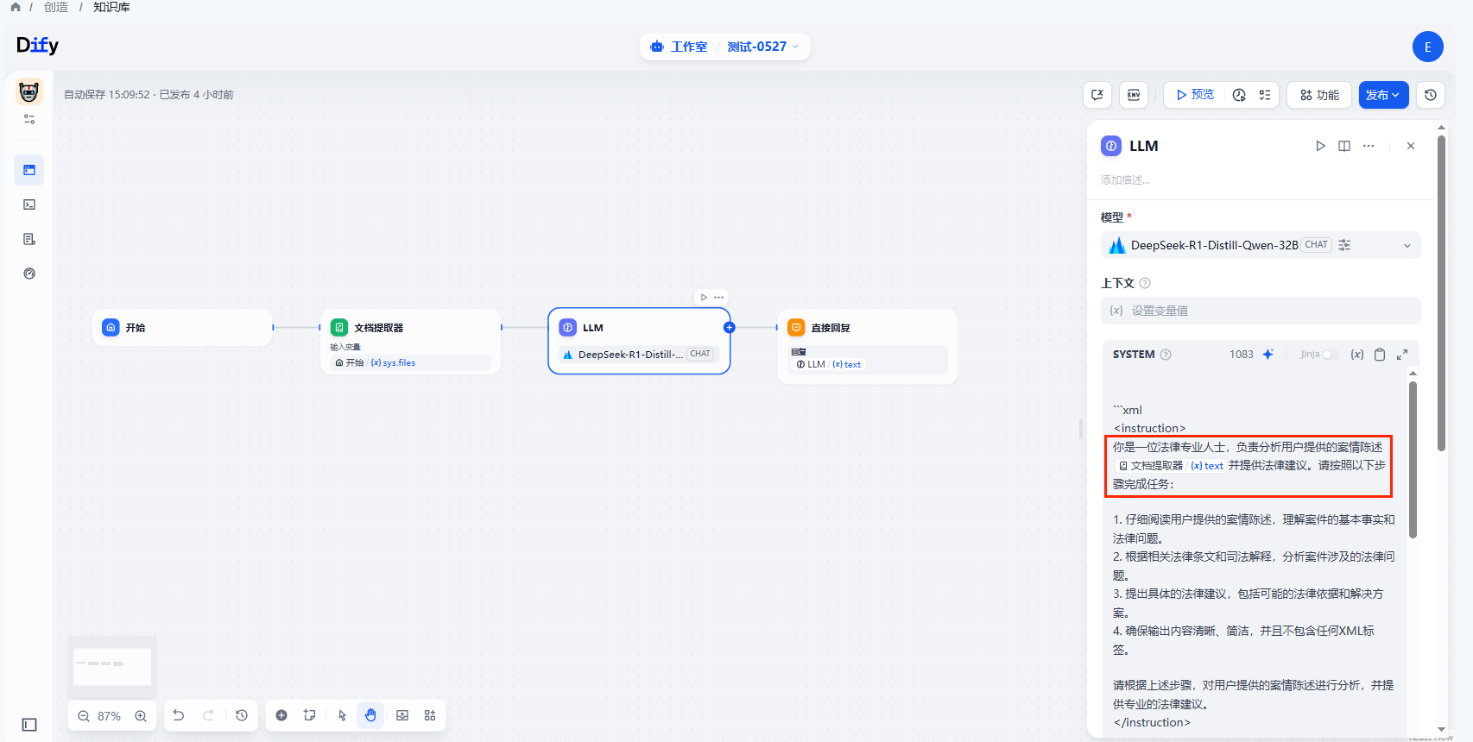1473x742 pixels.
Task: Select the 文档提取器 node
Action: tap(410, 342)
